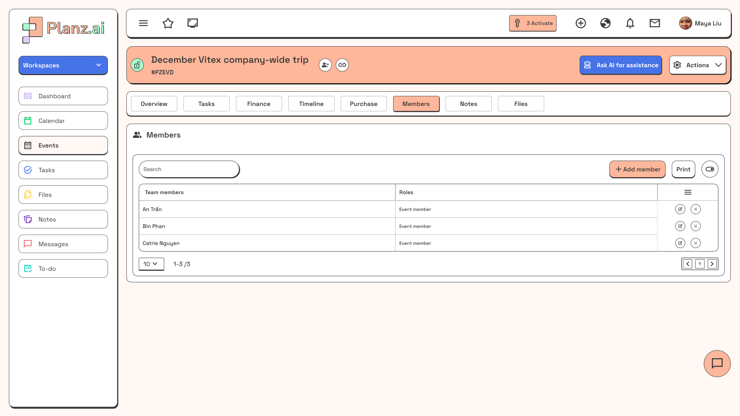
Task: Open Calendar in the sidebar
Action: click(63, 121)
